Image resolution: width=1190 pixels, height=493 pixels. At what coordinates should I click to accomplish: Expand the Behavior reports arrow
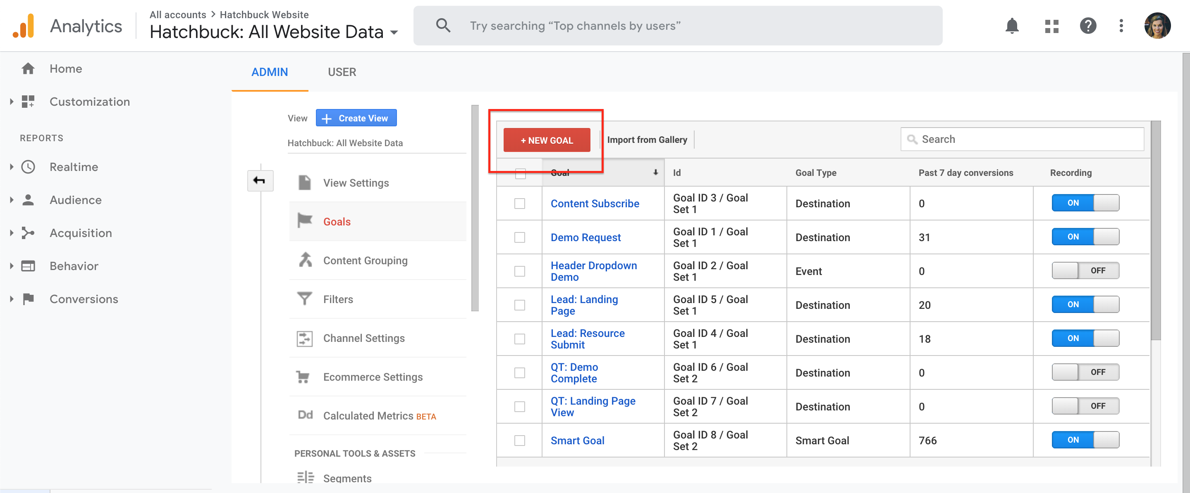[x=12, y=266]
